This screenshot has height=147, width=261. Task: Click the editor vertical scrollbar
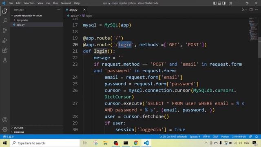coord(259,47)
